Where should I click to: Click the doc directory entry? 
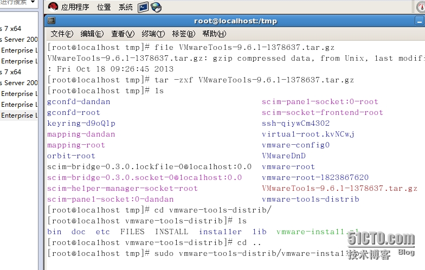(x=78, y=232)
